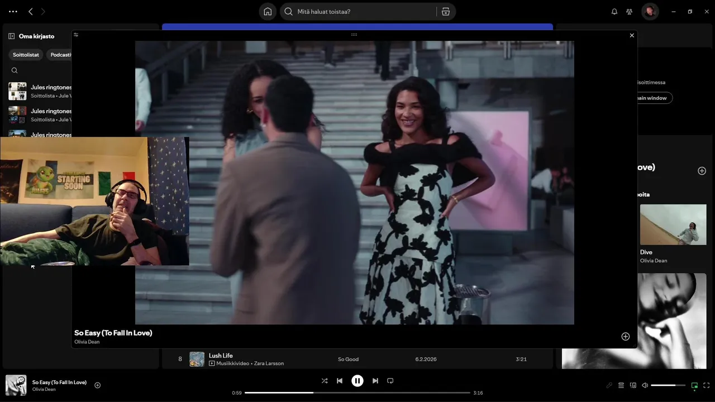Click duration 3:21 of Lush Life
Viewport: 715px width, 402px height.
coord(521,359)
